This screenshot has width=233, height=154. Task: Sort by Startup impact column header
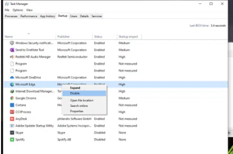click(x=128, y=37)
